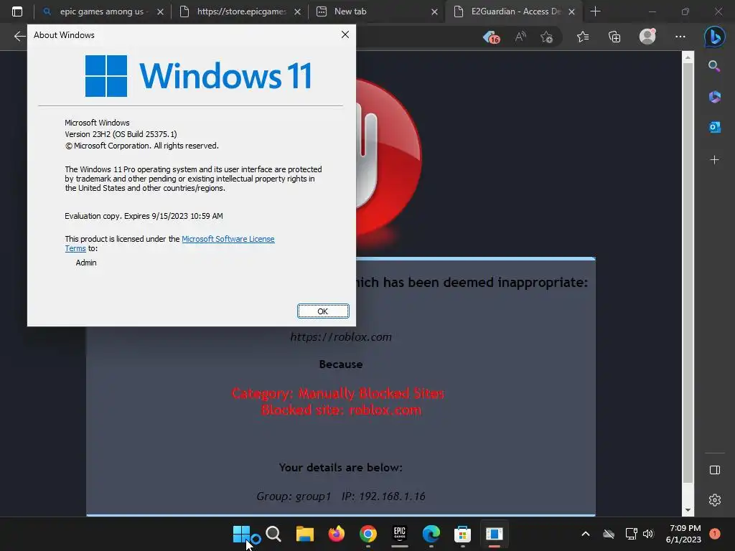
Task: Open the notification bell with badge 1
Action: click(x=714, y=534)
